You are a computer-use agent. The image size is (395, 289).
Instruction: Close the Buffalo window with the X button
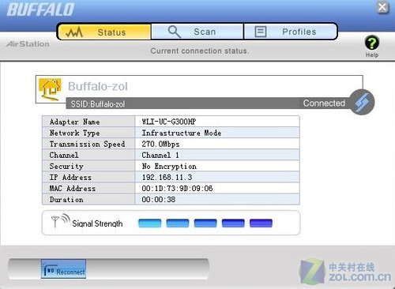click(382, 7)
